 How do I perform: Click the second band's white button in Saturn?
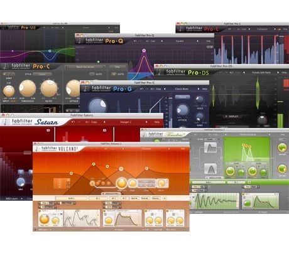pyautogui.click(x=104, y=130)
